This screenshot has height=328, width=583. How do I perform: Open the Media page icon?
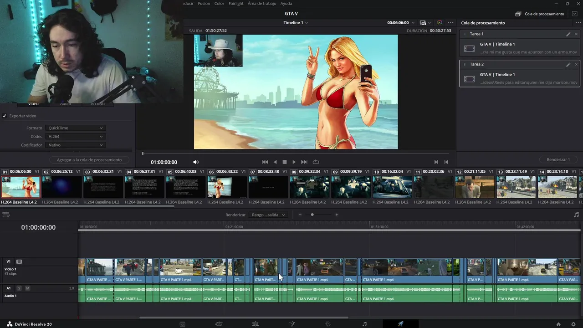click(183, 324)
